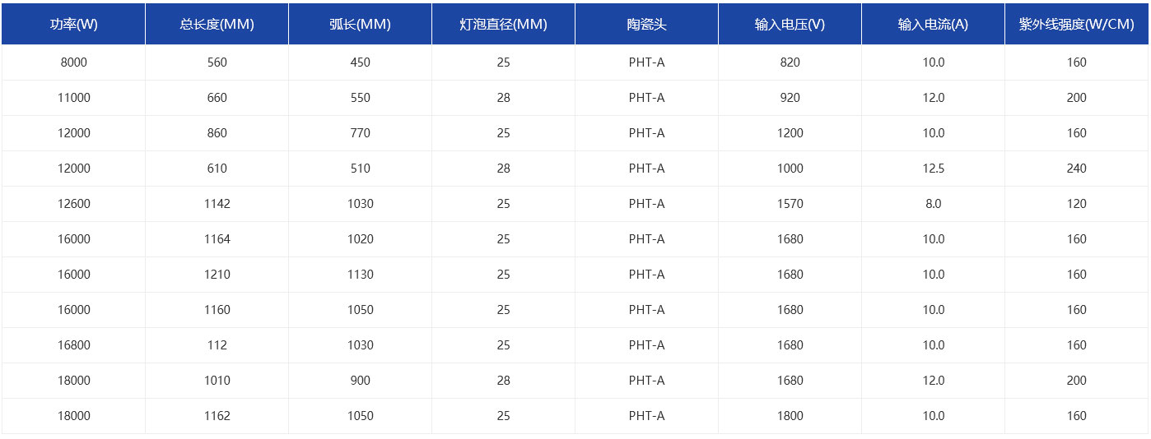Select the arc length value 770

(x=360, y=133)
